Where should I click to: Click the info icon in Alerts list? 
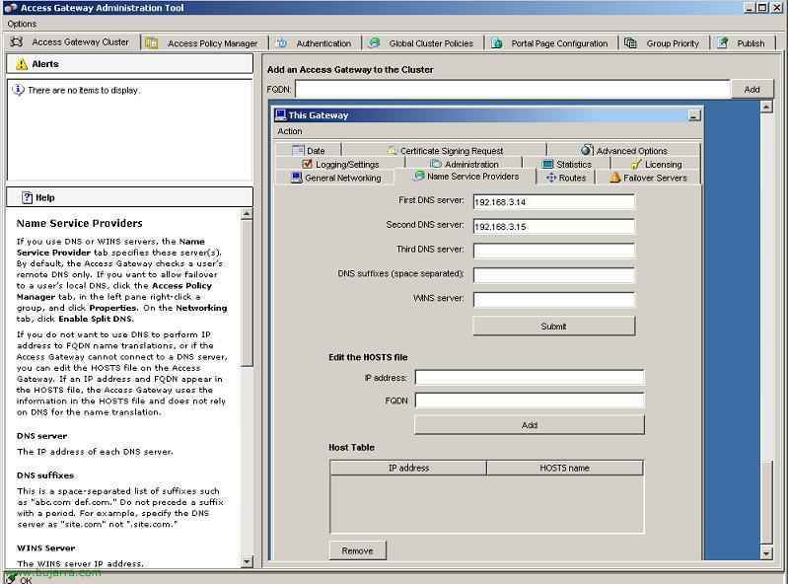click(18, 90)
